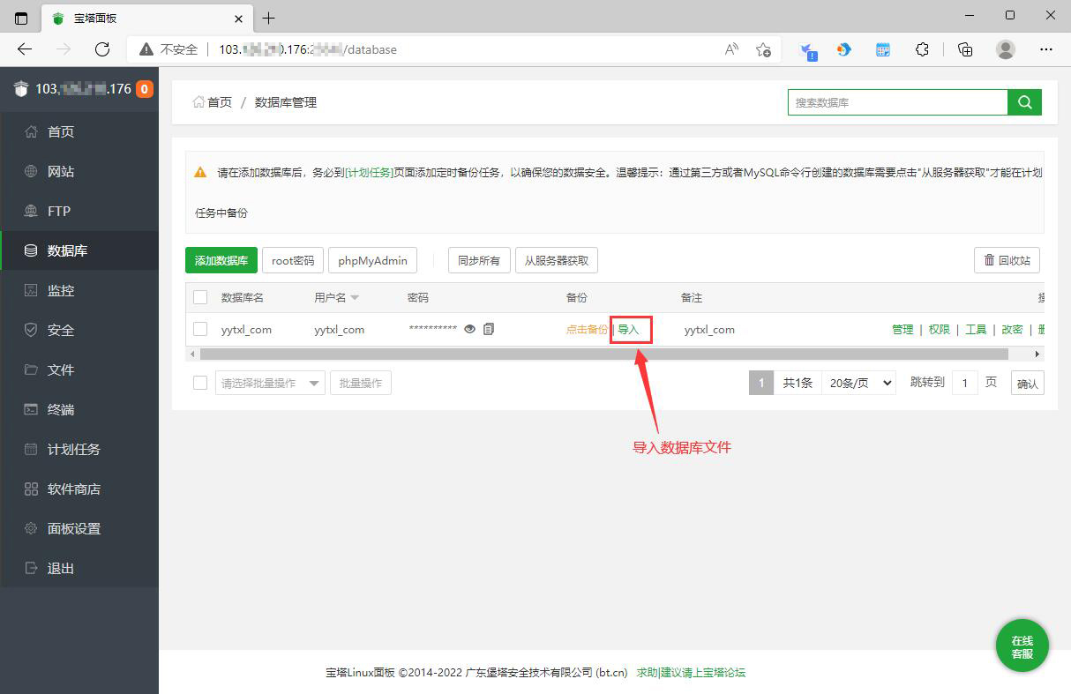1071x694 pixels.
Task: Click 点击备份 link for yytxl_com
Action: click(x=587, y=329)
